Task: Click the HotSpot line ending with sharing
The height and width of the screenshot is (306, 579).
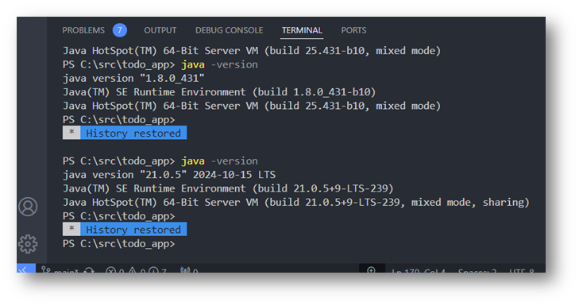Action: [x=296, y=202]
